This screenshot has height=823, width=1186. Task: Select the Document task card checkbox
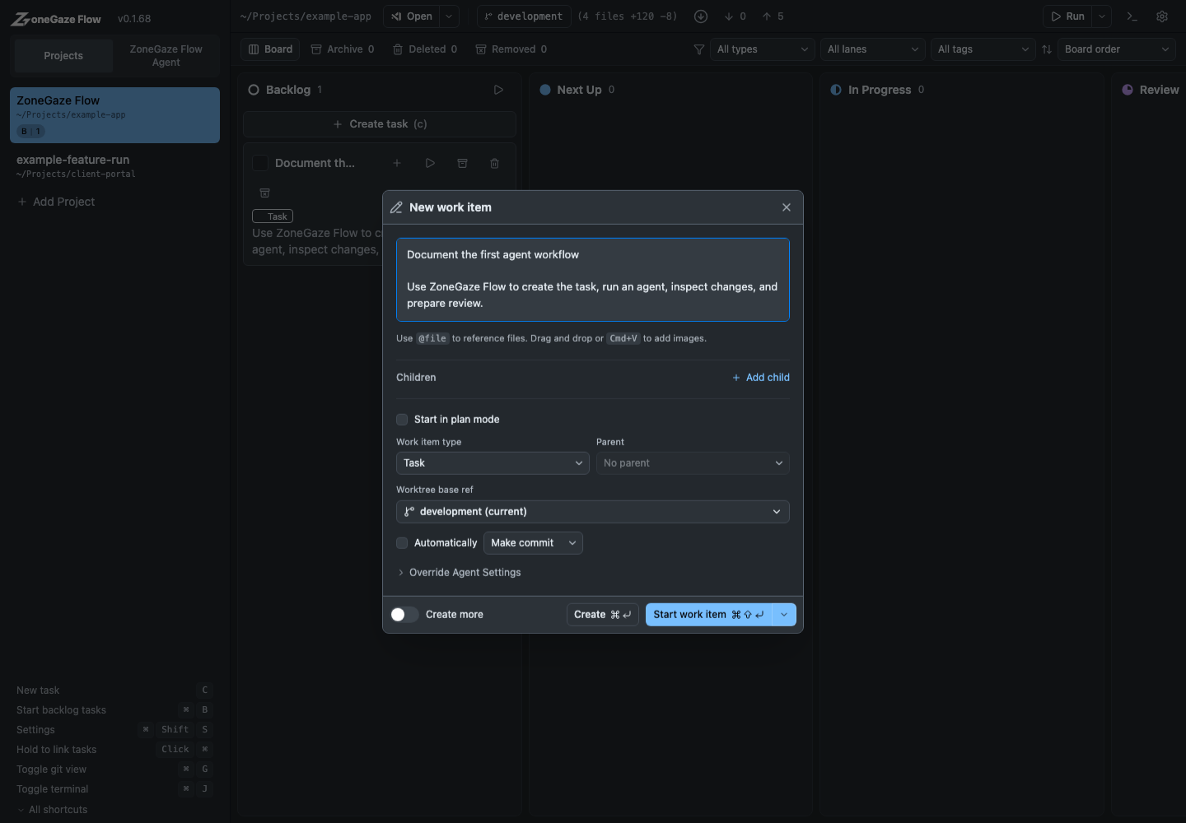pos(260,163)
